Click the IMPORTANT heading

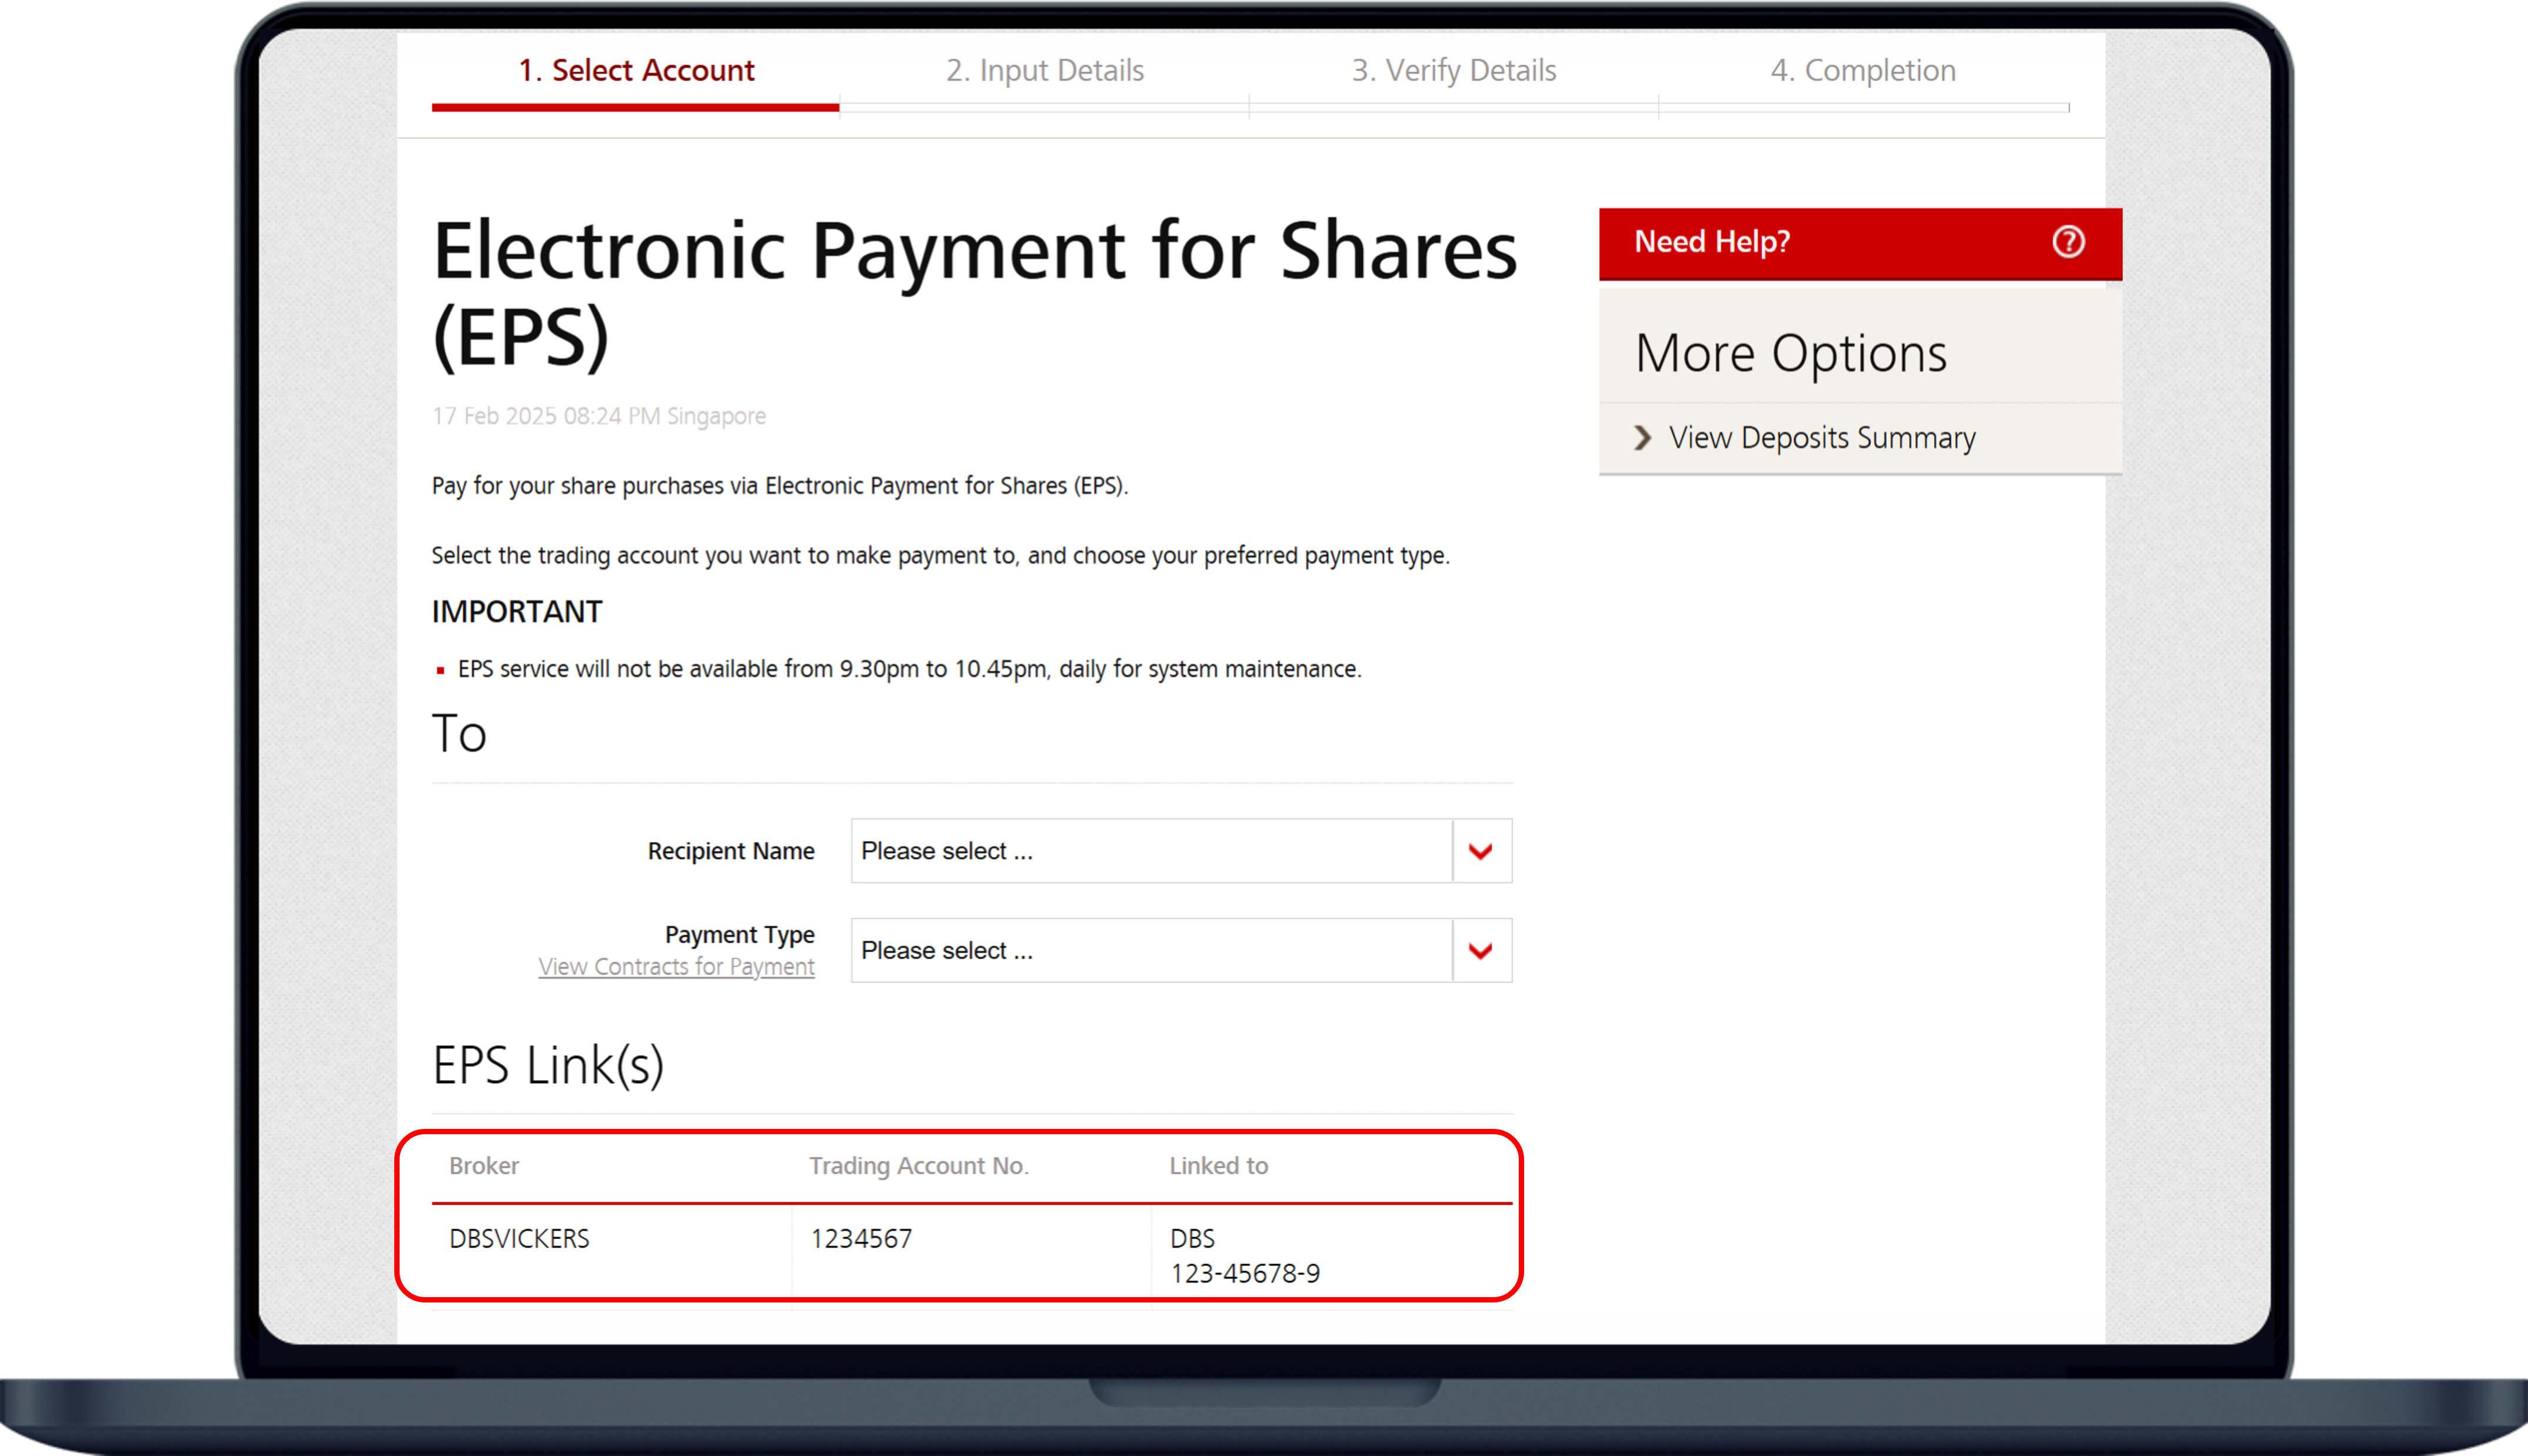pos(517,612)
